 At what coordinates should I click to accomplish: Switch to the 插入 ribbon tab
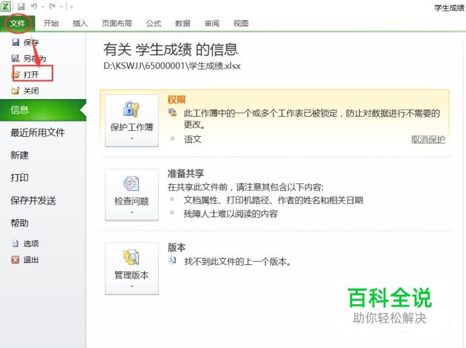click(x=80, y=23)
